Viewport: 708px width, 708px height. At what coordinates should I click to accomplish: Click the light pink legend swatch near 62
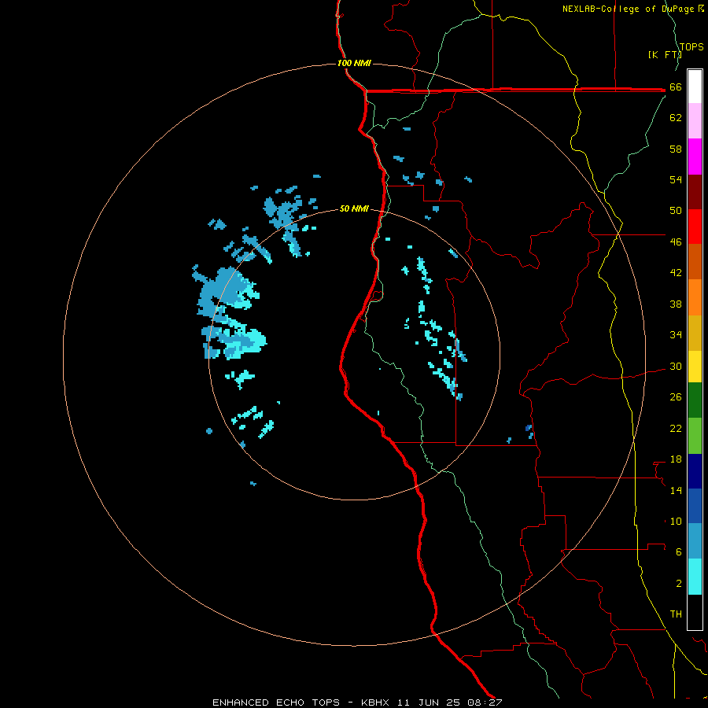[695, 121]
